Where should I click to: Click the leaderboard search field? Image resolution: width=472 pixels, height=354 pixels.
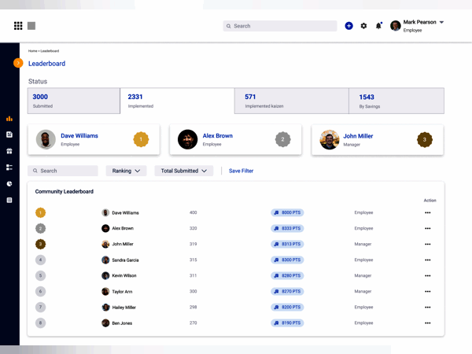[x=63, y=171]
